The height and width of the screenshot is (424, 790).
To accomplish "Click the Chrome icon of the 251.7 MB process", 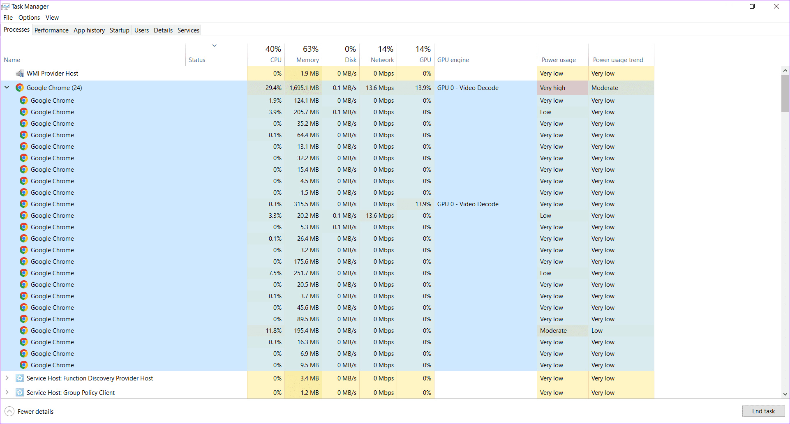I will [x=24, y=273].
